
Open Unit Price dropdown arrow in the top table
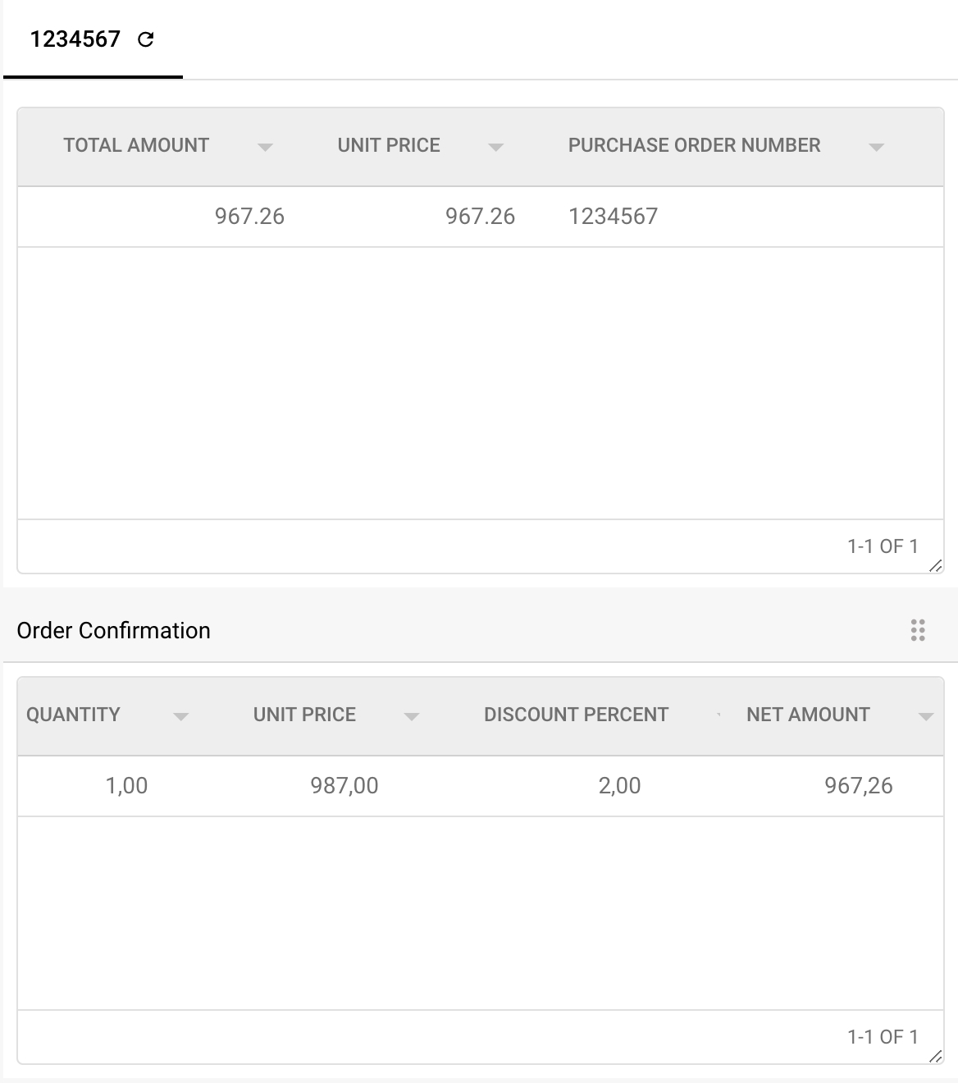(495, 147)
